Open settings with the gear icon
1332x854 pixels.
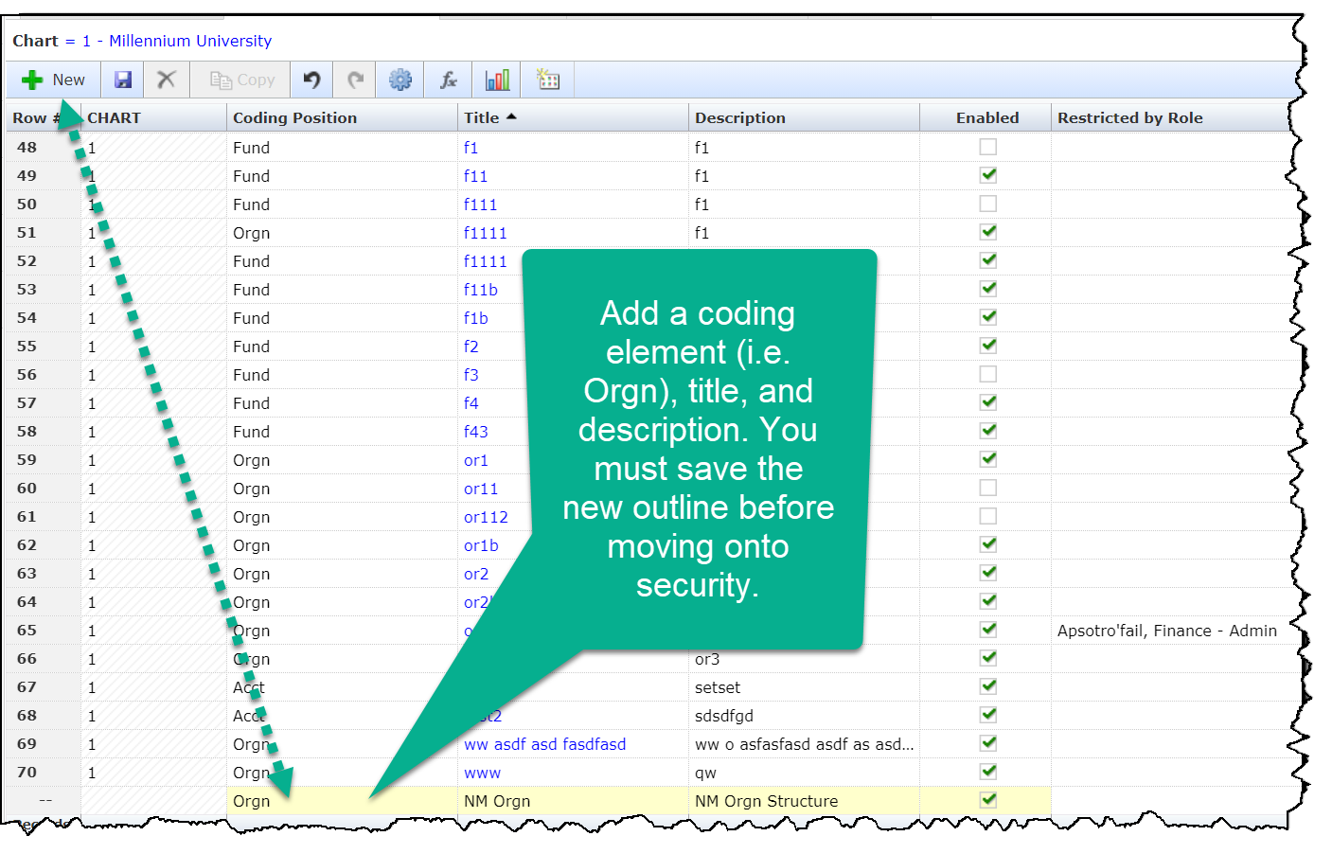coord(400,80)
